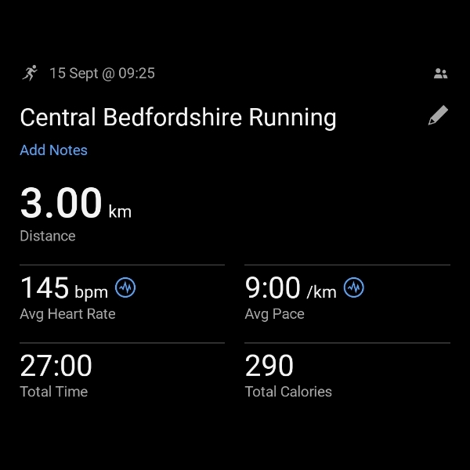Click the Add Notes link

[53, 150]
